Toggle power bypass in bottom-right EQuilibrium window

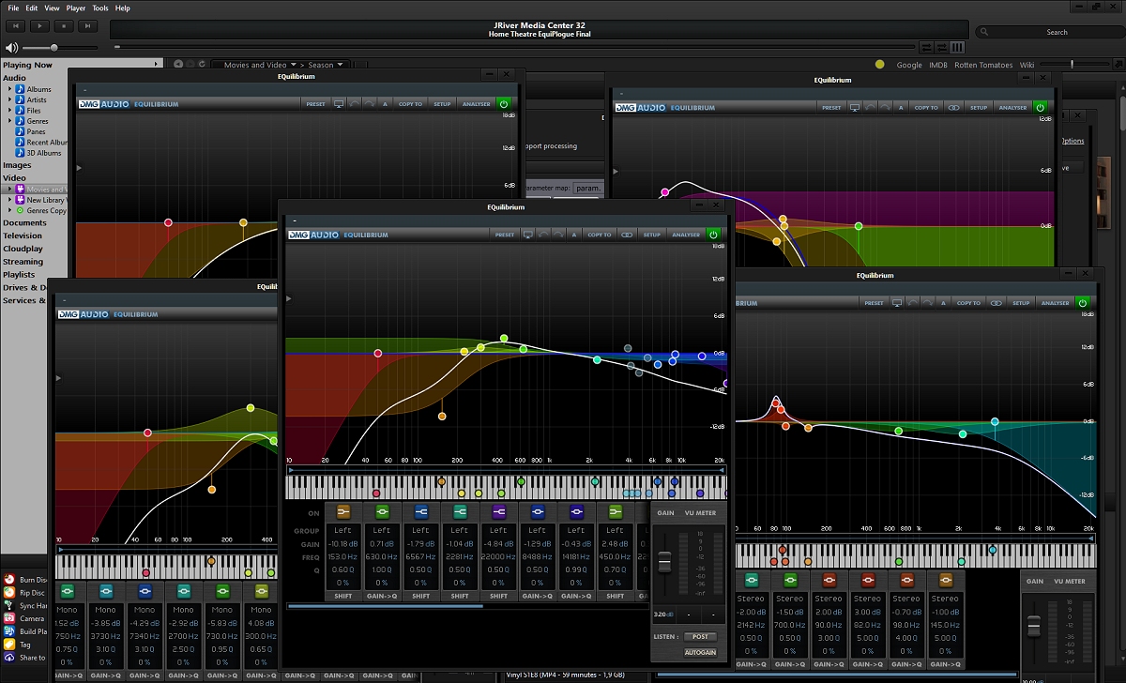click(x=1082, y=303)
